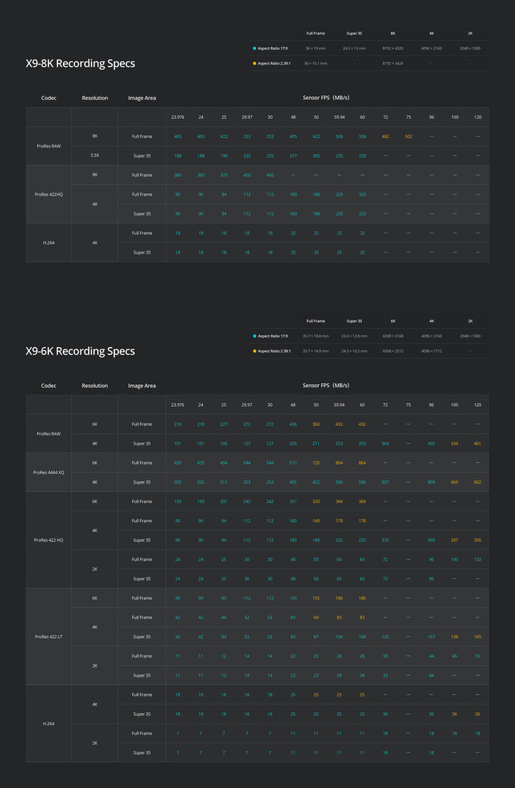Click the '870' value in X9-6K table

tap(293, 463)
